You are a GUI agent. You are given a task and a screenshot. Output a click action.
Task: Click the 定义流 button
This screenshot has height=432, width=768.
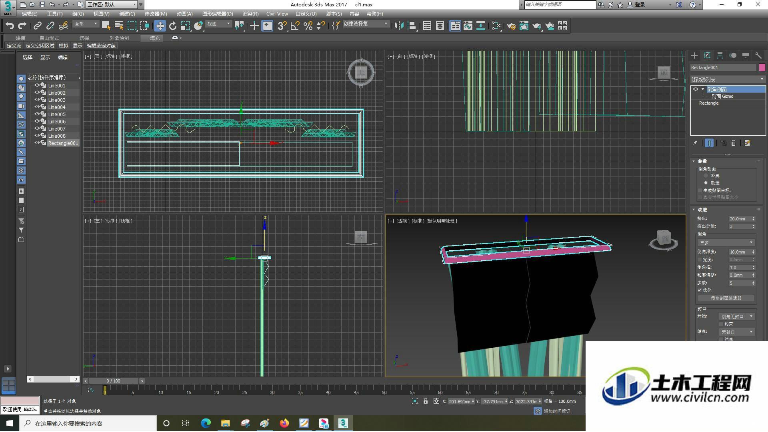pyautogui.click(x=14, y=46)
